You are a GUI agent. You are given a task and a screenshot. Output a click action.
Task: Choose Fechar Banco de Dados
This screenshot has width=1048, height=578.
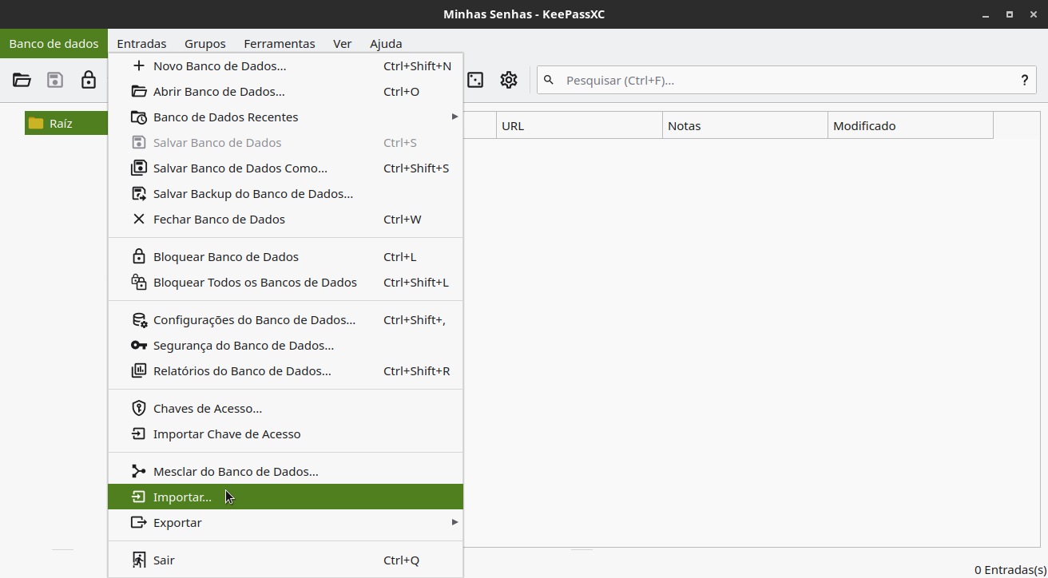click(285, 219)
